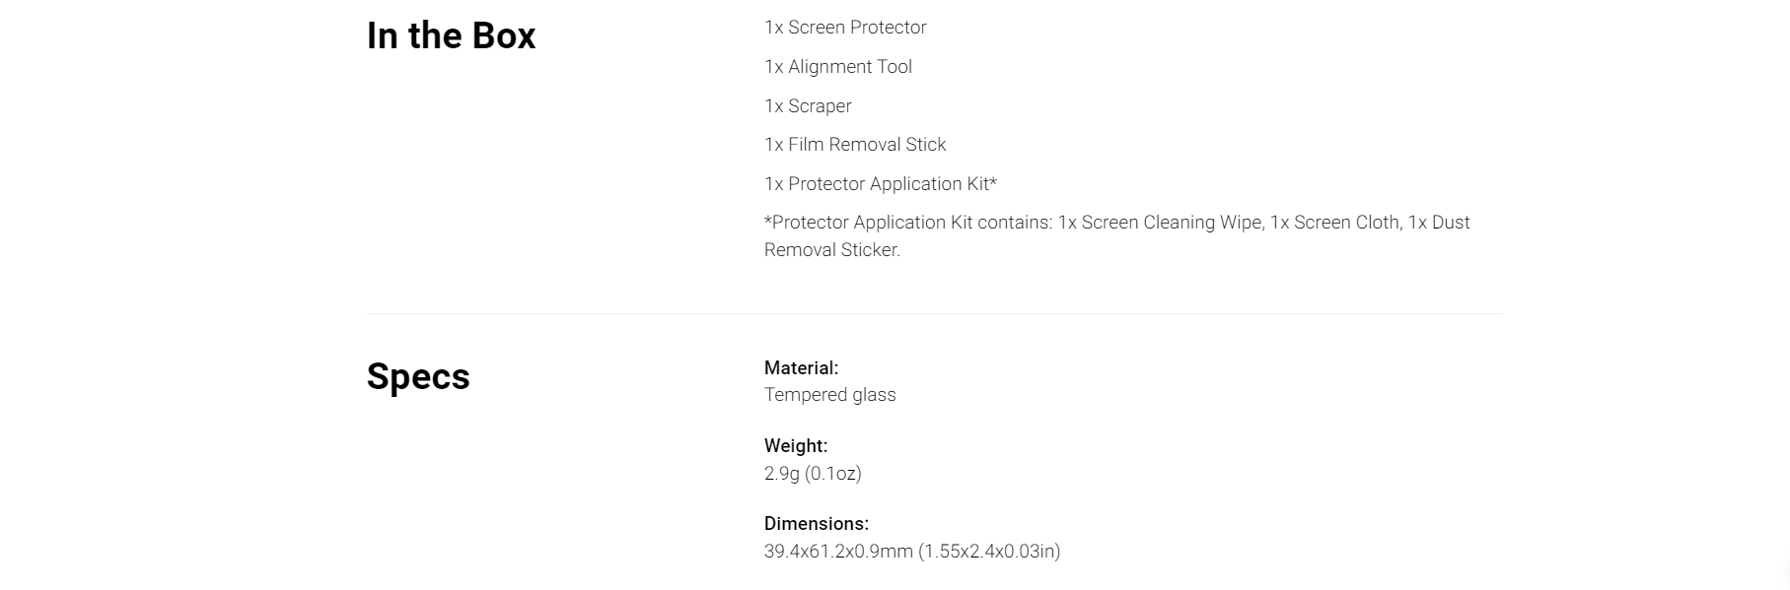Select the "1x Protector Application Kit*" entry
The image size is (1790, 590).
880,184
